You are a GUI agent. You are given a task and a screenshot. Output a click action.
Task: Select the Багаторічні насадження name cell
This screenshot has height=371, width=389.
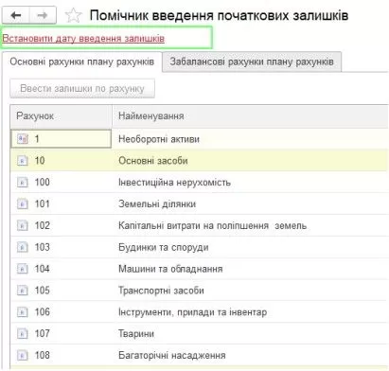pyautogui.click(x=251, y=355)
